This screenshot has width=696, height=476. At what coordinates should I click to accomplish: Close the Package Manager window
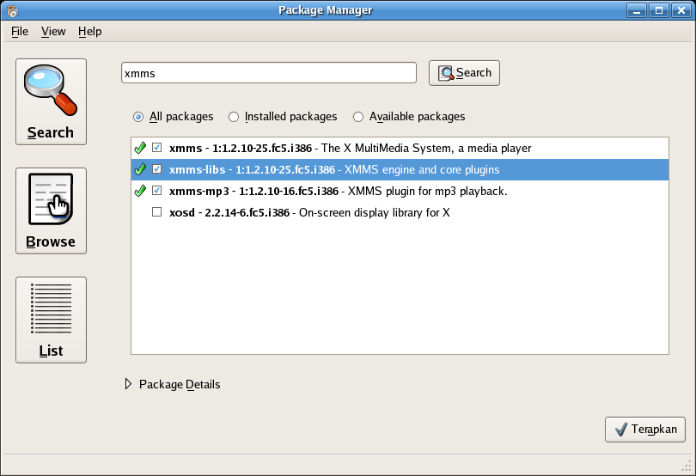(681, 10)
